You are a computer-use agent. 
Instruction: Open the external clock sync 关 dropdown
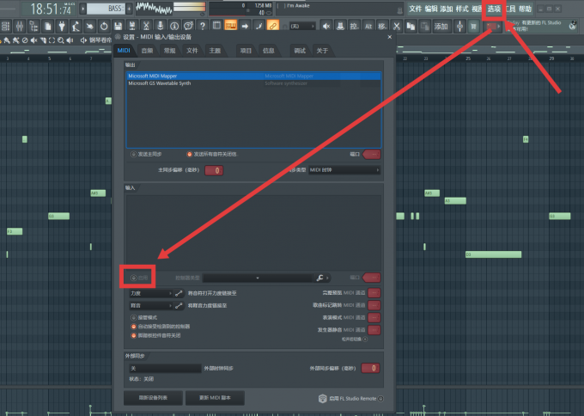[166, 368]
